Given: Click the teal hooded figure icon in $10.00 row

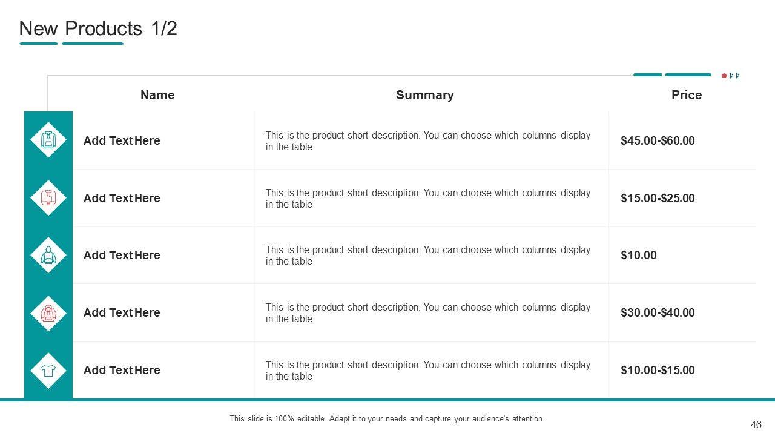Looking at the screenshot, I should pyautogui.click(x=48, y=255).
